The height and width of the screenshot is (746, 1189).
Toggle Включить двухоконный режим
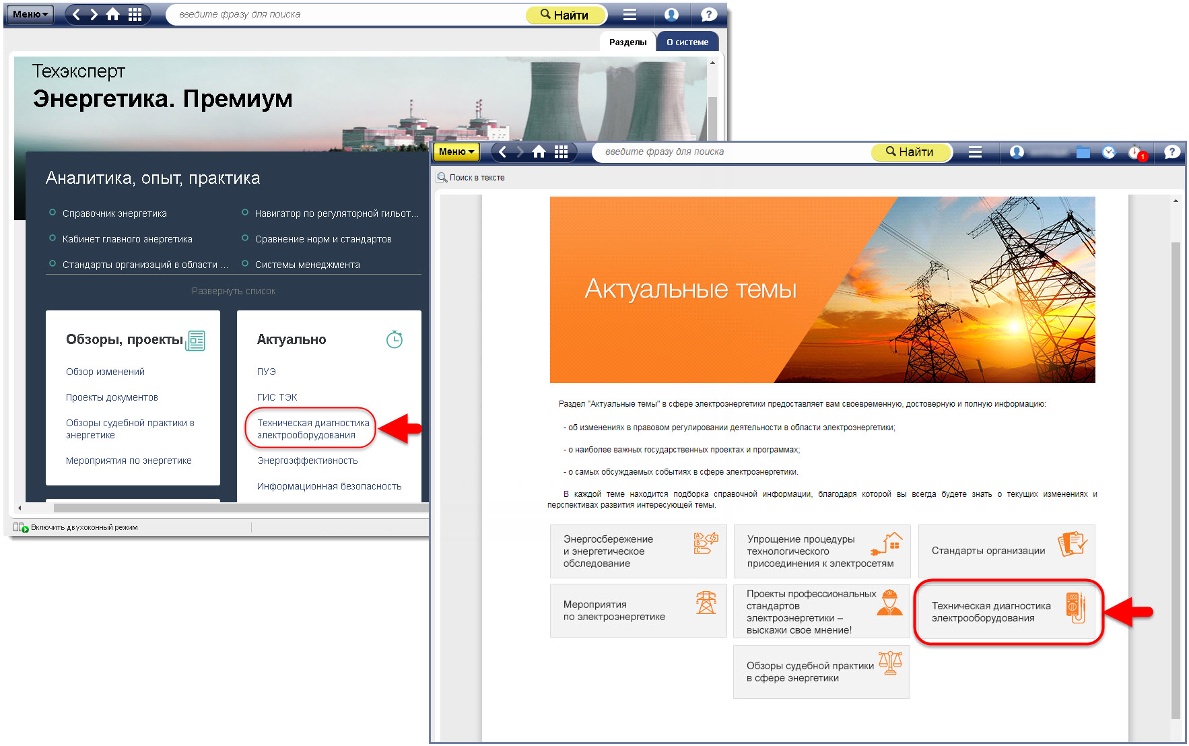(75, 527)
